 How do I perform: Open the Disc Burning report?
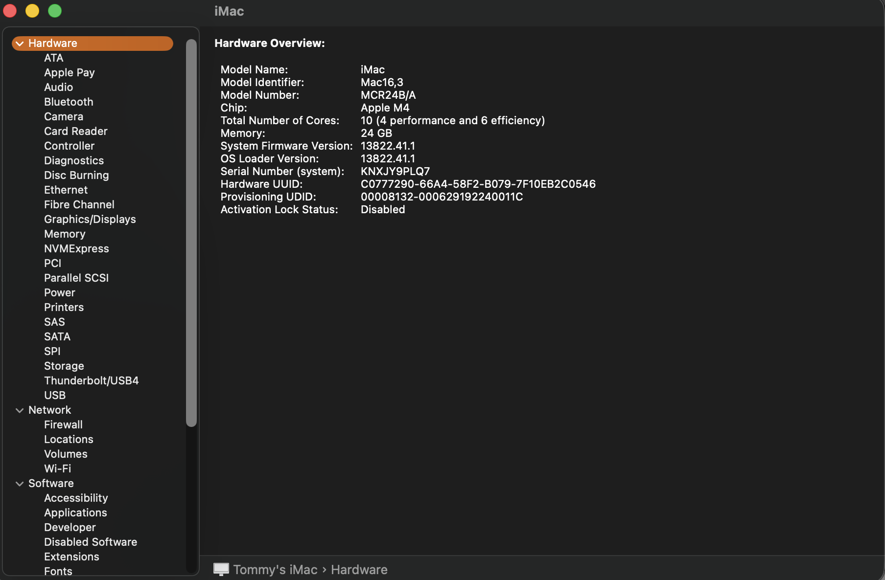click(76, 175)
